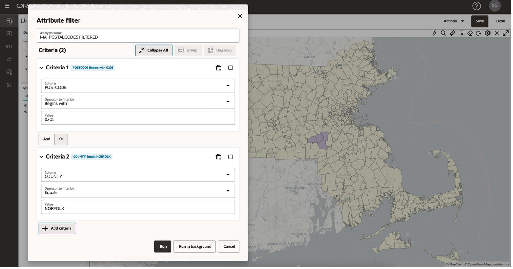The height and width of the screenshot is (269, 513).
Task: Choose the And logical operator
Action: click(47, 140)
